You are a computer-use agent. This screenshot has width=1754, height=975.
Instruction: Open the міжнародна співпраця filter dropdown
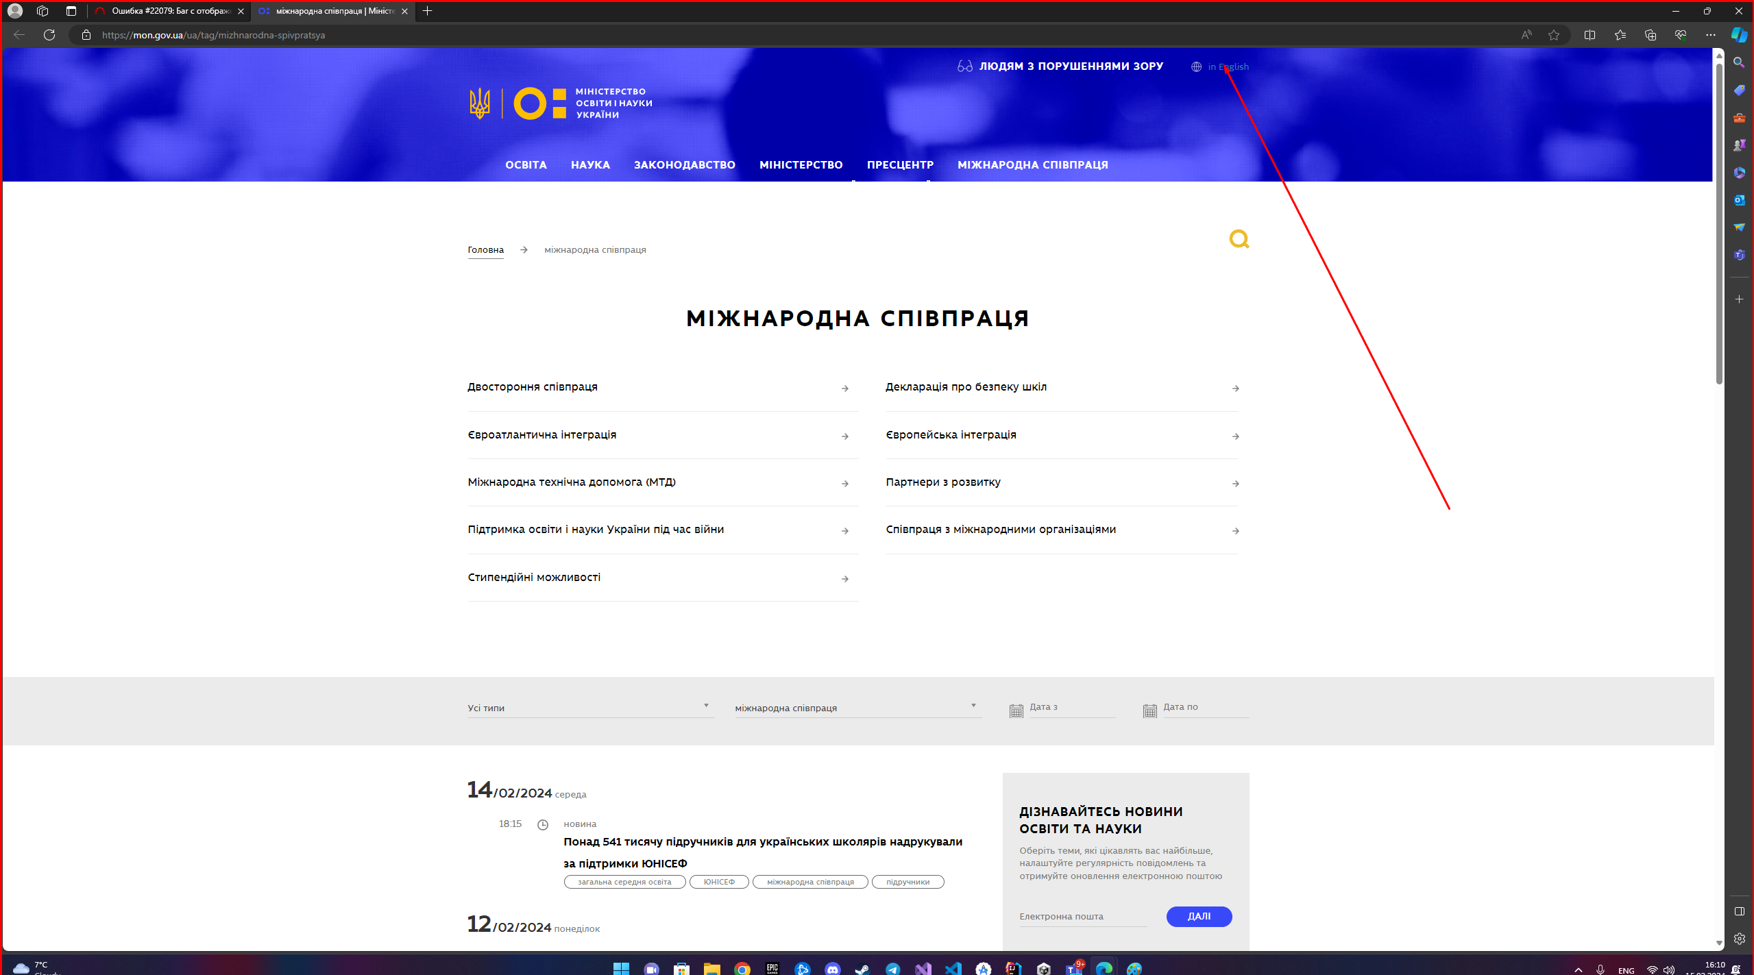[857, 708]
